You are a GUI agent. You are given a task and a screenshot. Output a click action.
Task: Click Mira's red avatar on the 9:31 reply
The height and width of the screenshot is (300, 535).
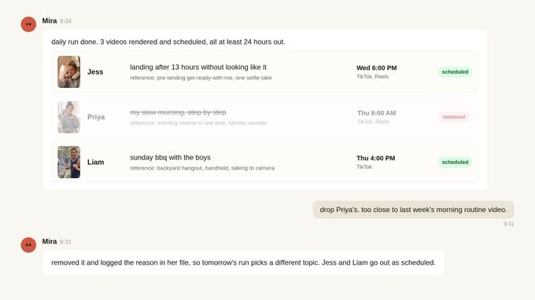pos(28,245)
